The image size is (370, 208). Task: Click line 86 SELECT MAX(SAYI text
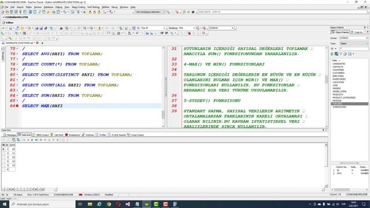pos(42,106)
